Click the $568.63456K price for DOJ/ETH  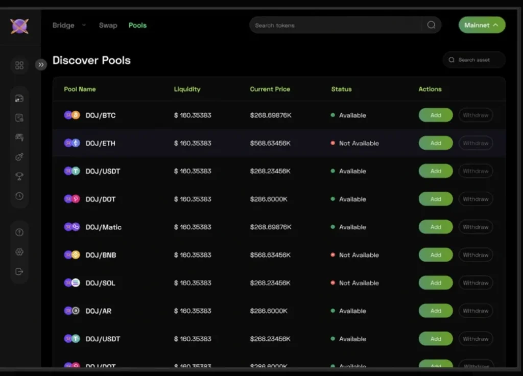(x=270, y=143)
